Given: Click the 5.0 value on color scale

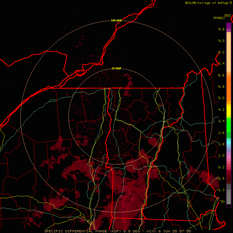Looking at the screenshot, I should 221,98.
